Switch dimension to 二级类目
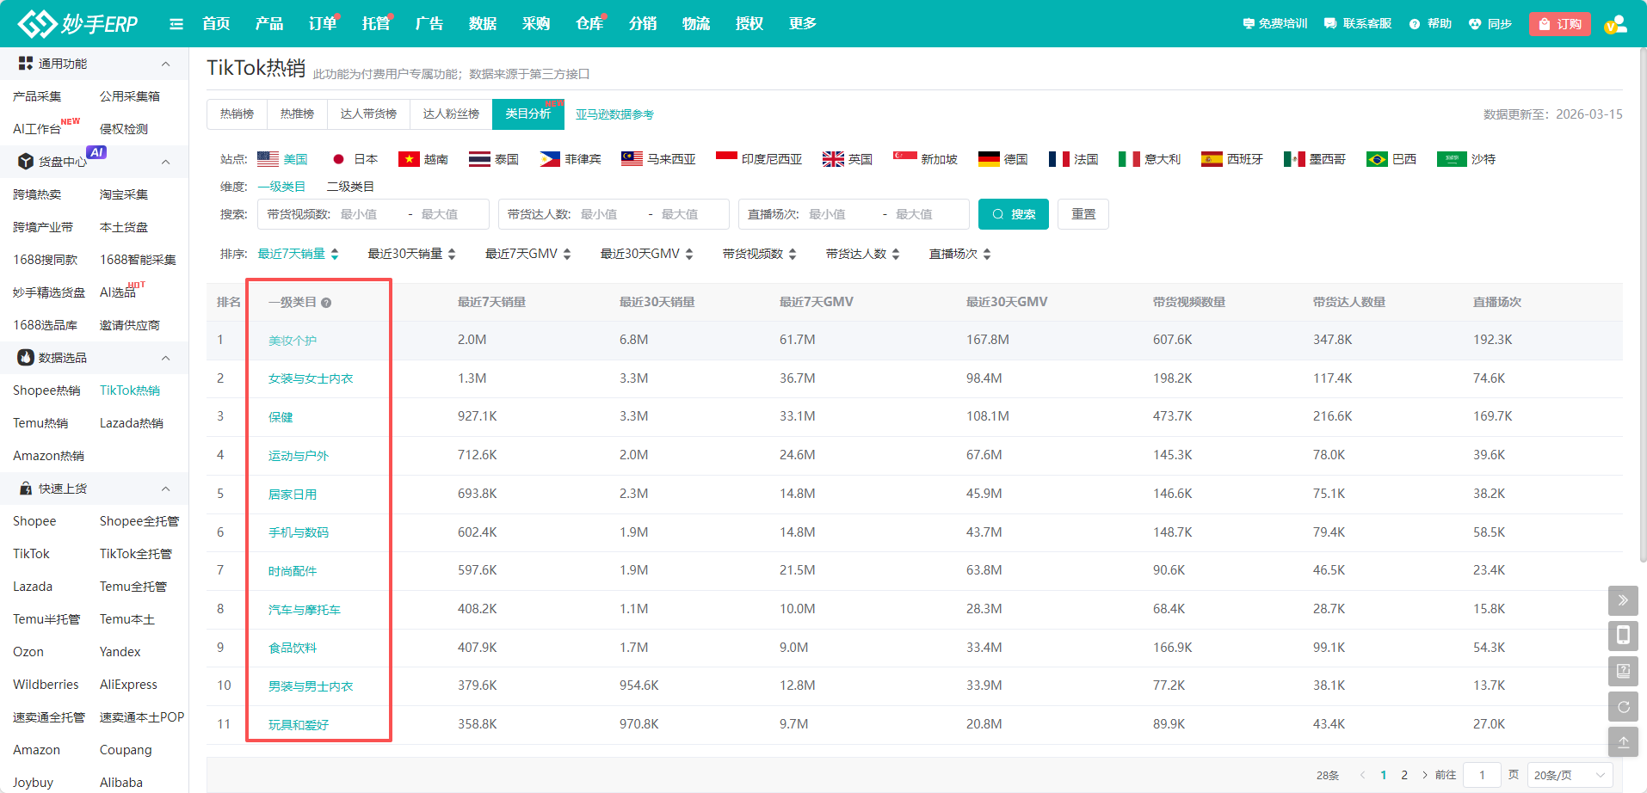 click(350, 187)
